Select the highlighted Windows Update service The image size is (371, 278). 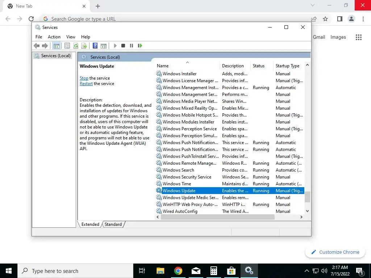click(230, 190)
